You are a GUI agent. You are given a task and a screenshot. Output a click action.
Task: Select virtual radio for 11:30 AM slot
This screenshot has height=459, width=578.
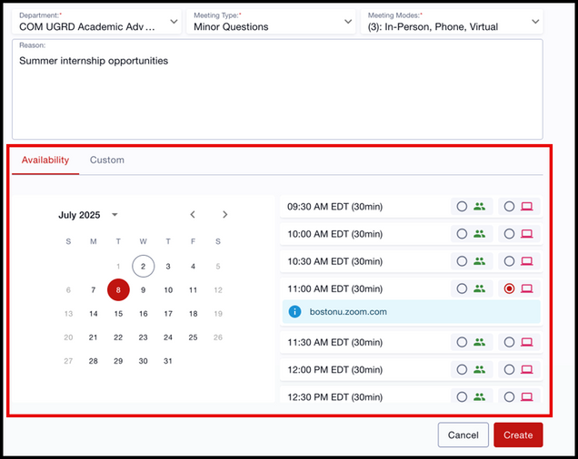(x=510, y=342)
